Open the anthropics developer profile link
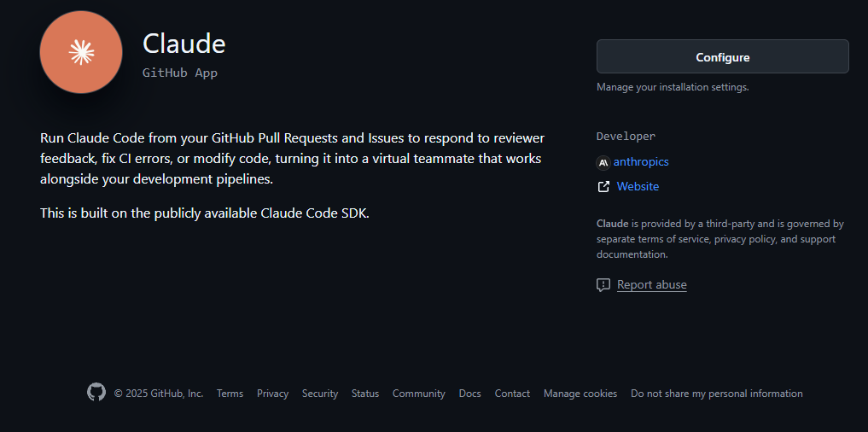Viewport: 868px width, 432px height. tap(641, 161)
